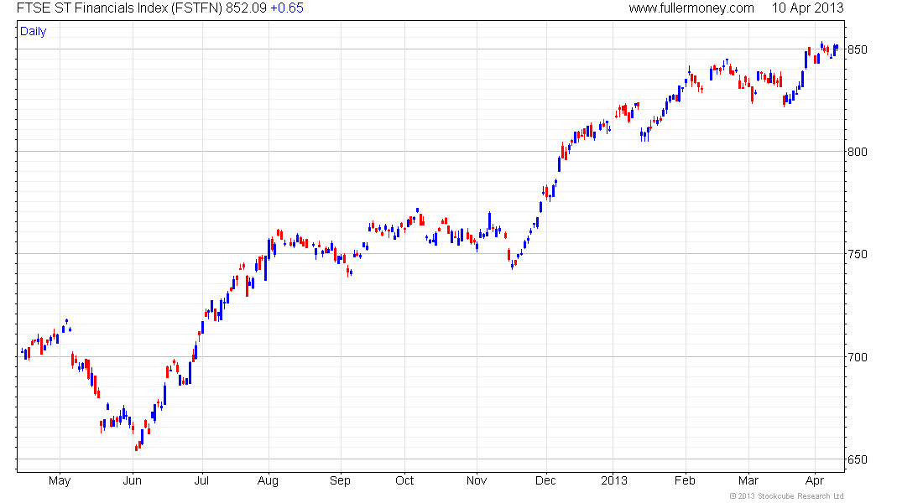
Task: Click the 10 Apr 2013 date
Action: [x=807, y=8]
